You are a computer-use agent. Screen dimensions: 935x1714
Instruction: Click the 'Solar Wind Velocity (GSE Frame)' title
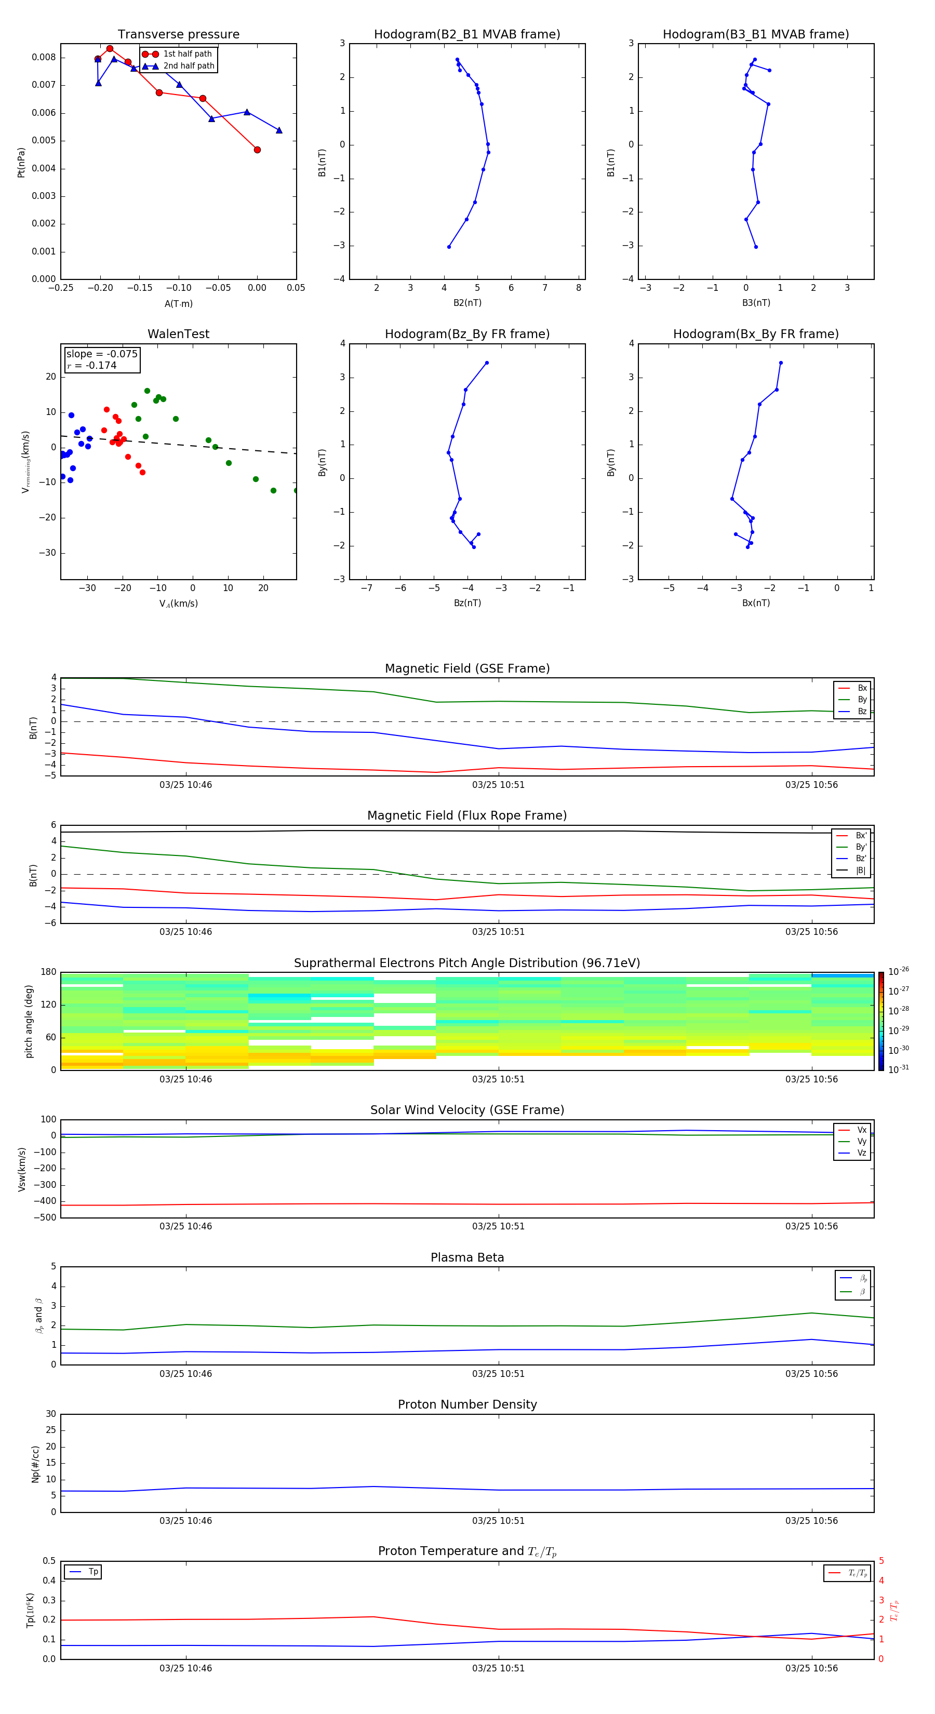(467, 1110)
